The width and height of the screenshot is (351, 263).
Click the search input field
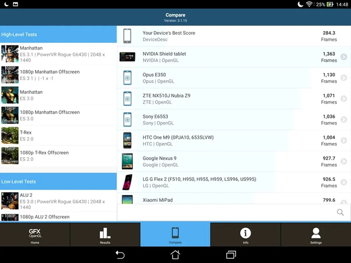(x=226, y=213)
